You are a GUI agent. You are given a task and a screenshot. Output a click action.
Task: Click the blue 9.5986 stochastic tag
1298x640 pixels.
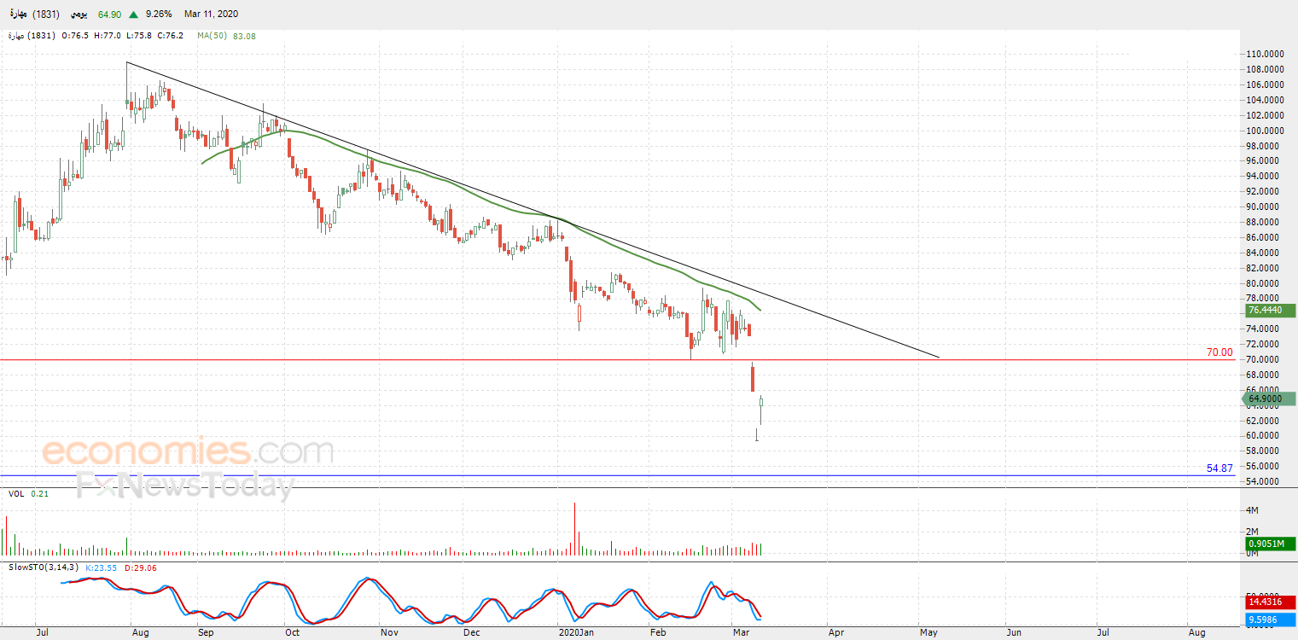pyautogui.click(x=1270, y=618)
